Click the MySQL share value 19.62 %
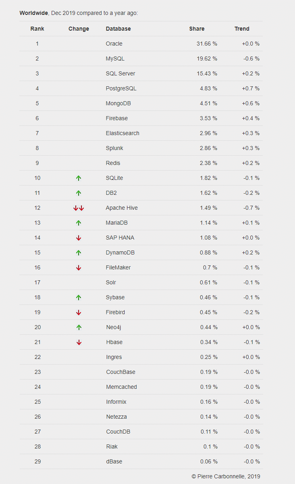This screenshot has width=295, height=484. click(x=207, y=58)
